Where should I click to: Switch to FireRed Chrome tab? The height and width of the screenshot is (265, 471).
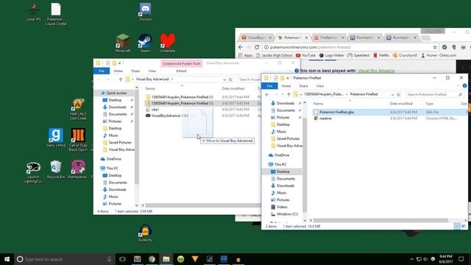(328, 38)
